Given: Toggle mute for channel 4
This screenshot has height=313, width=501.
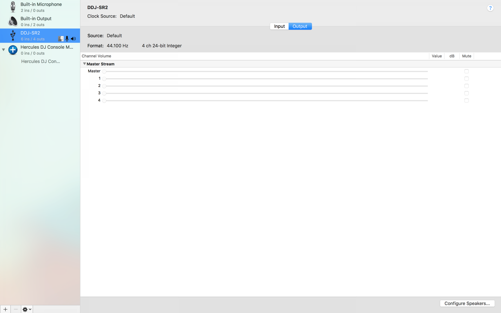Looking at the screenshot, I should [466, 101].
